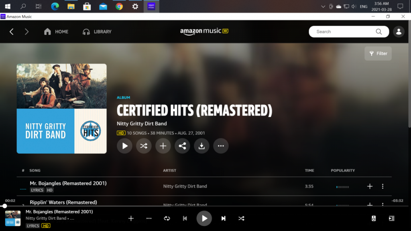Select the song Ripplin' Waters (Remastered)
This screenshot has height=231, width=411.
[x=63, y=202]
